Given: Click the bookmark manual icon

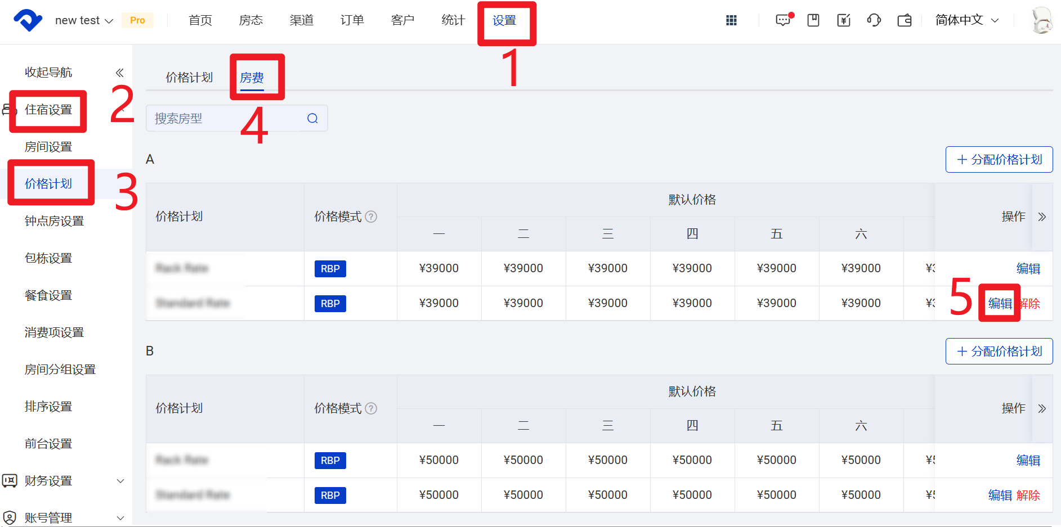Looking at the screenshot, I should tap(813, 20).
